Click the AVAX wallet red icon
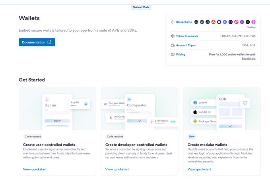 (x=111, y=118)
